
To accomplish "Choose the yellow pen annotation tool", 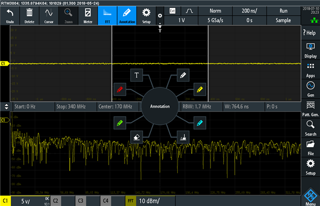I will pyautogui.click(x=200, y=89).
